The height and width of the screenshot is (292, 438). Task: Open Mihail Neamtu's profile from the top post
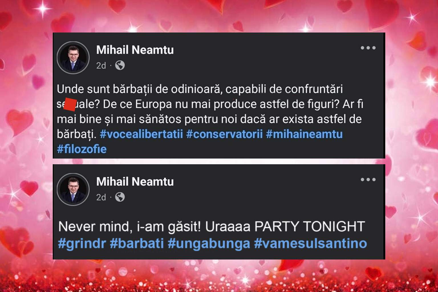click(x=134, y=50)
